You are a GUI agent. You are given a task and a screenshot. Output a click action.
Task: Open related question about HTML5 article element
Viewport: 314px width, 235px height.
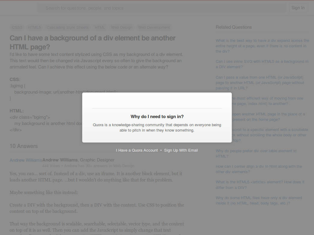pos(260,185)
